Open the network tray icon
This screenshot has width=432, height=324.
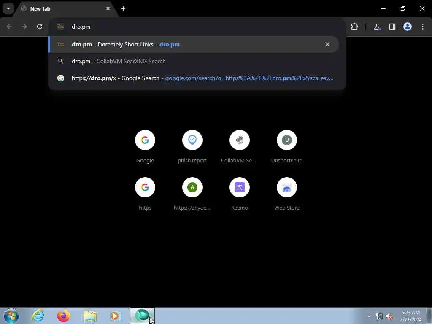point(379,316)
